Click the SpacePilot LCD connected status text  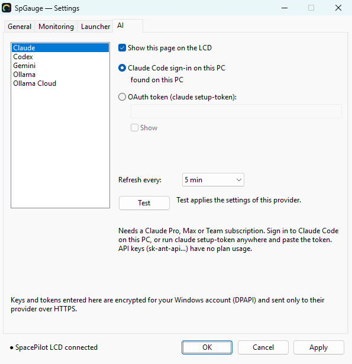pyautogui.click(x=56, y=347)
